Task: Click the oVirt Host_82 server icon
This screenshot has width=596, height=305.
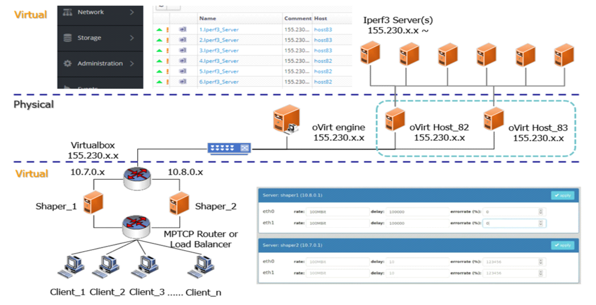Action: click(x=395, y=119)
